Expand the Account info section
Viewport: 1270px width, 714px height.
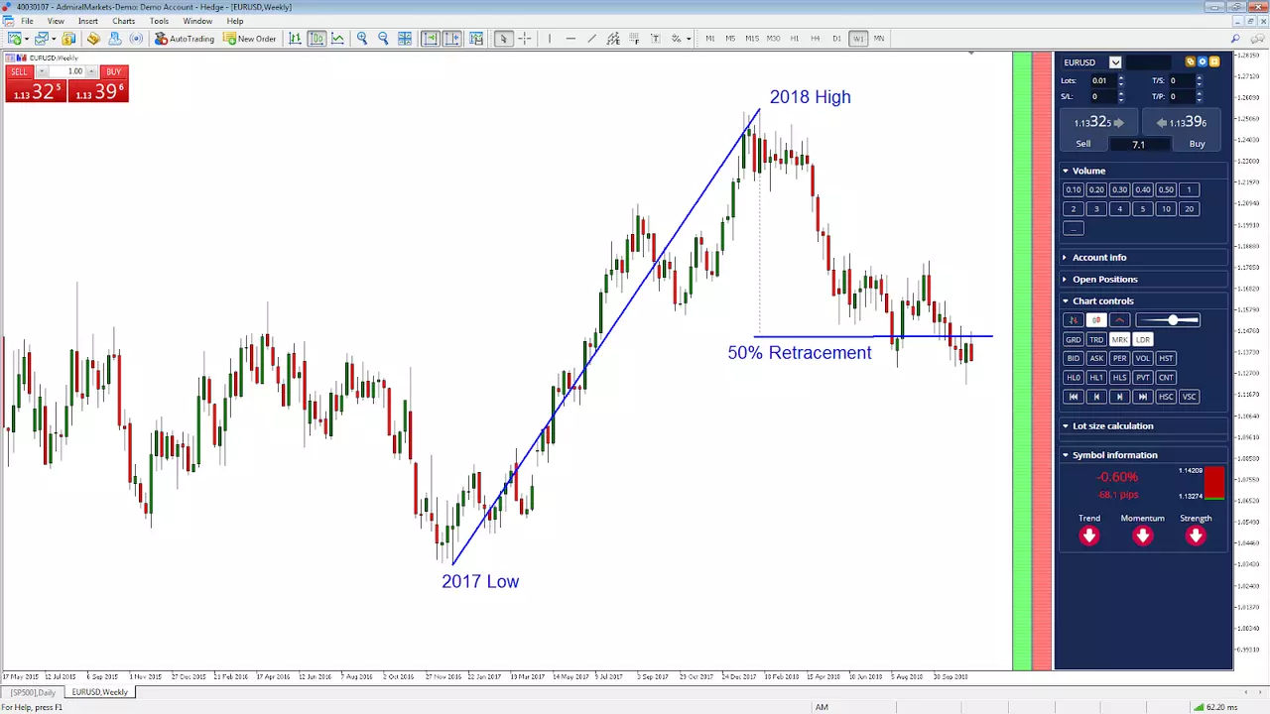pos(1066,258)
